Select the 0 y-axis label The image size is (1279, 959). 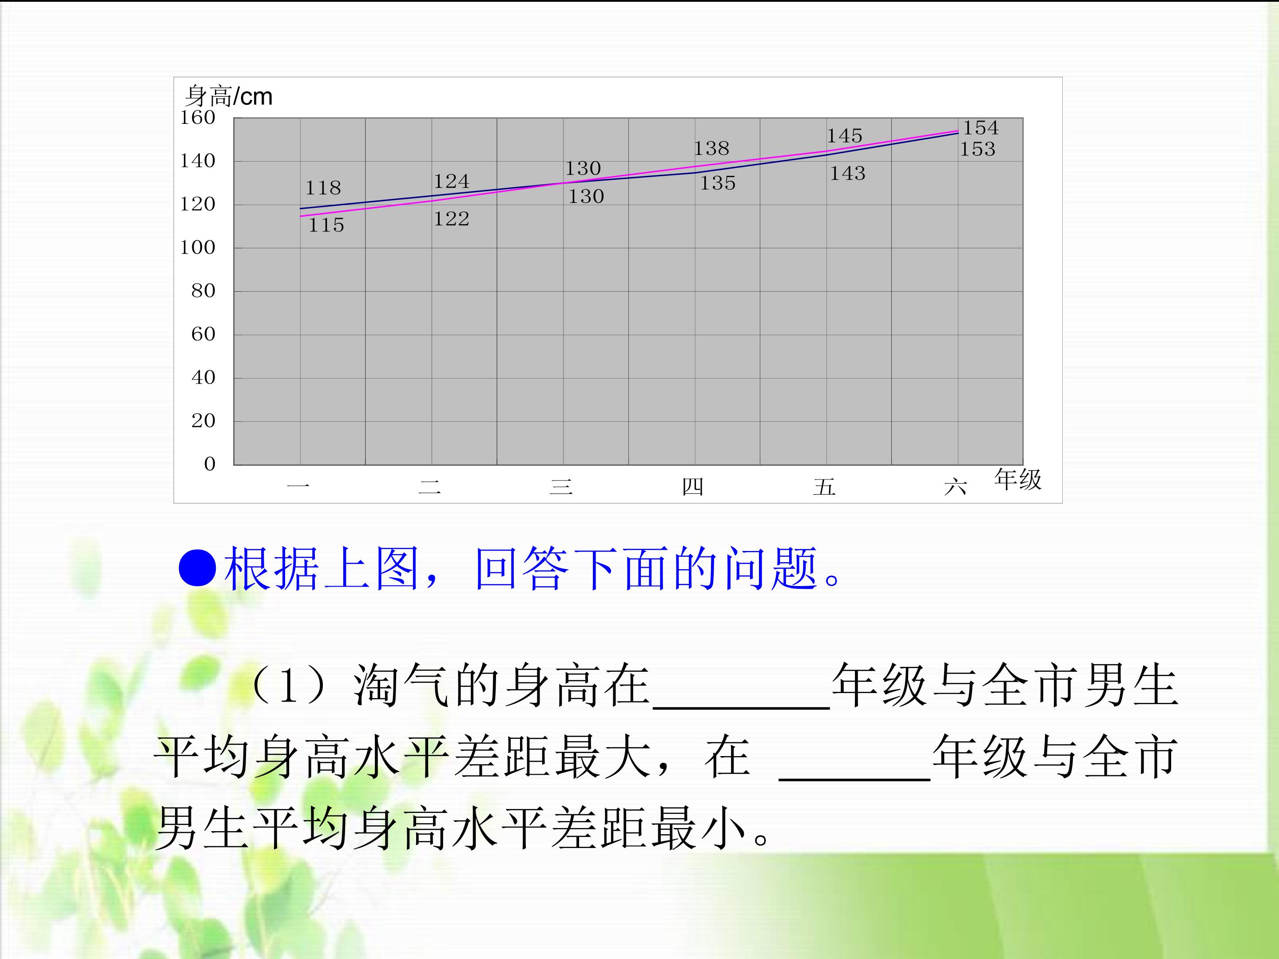coord(210,464)
